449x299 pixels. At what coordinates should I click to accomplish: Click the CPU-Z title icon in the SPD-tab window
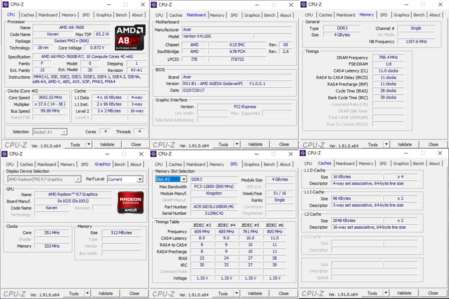[x=154, y=154]
